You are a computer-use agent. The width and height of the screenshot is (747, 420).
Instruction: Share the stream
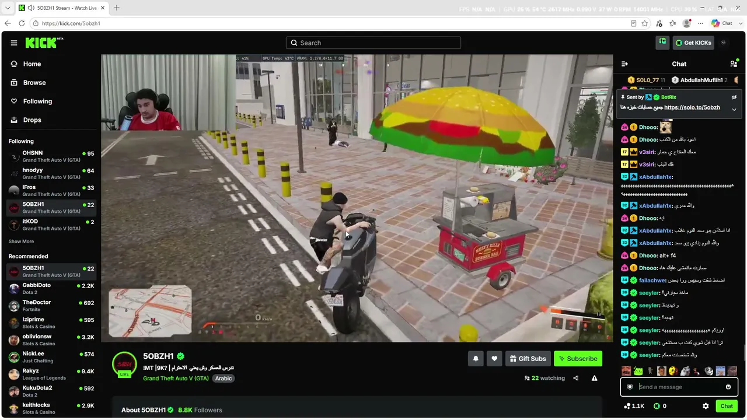point(575,378)
